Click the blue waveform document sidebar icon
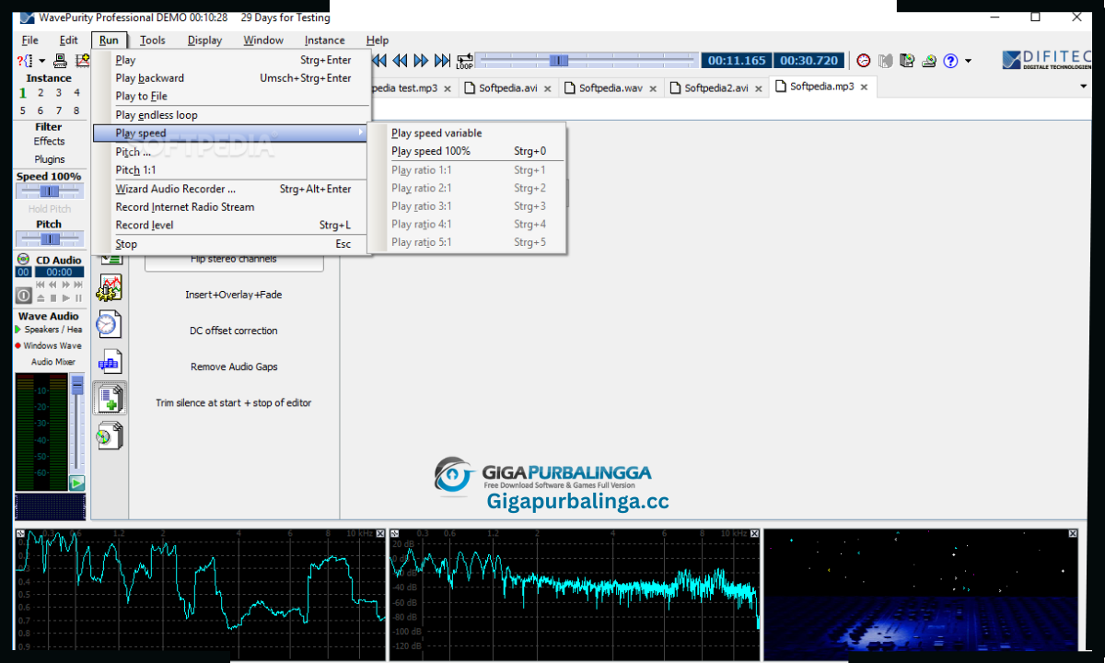Viewport: 1105px width, 663px height. click(110, 361)
